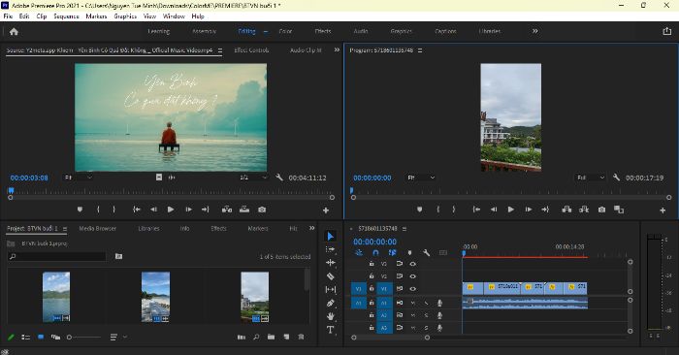
Task: Select the Track Select Forward tool
Action: pyautogui.click(x=331, y=249)
